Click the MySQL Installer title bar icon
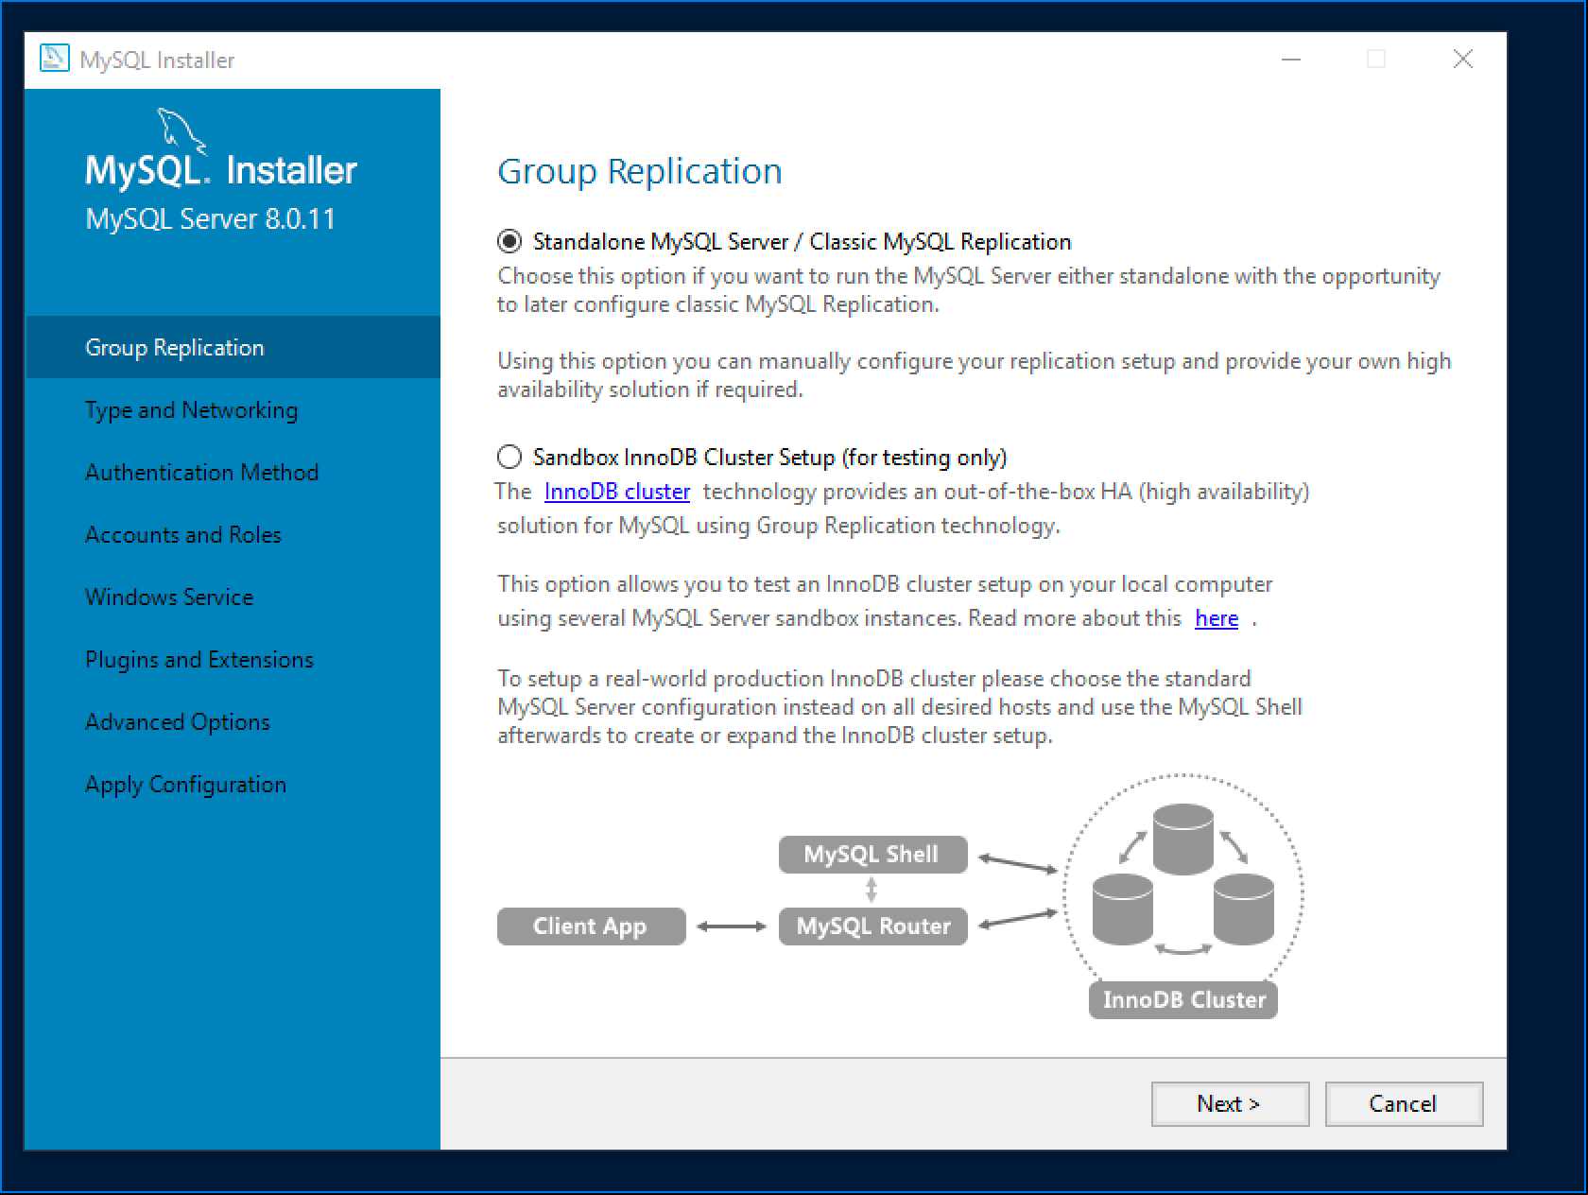The width and height of the screenshot is (1588, 1195). click(x=54, y=59)
